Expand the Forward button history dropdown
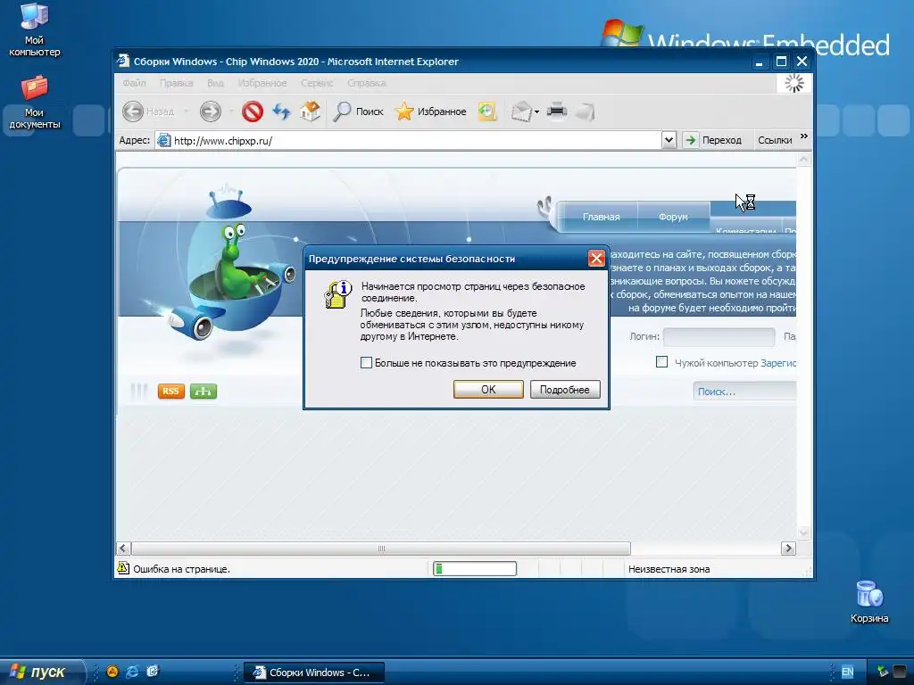 click(x=231, y=111)
